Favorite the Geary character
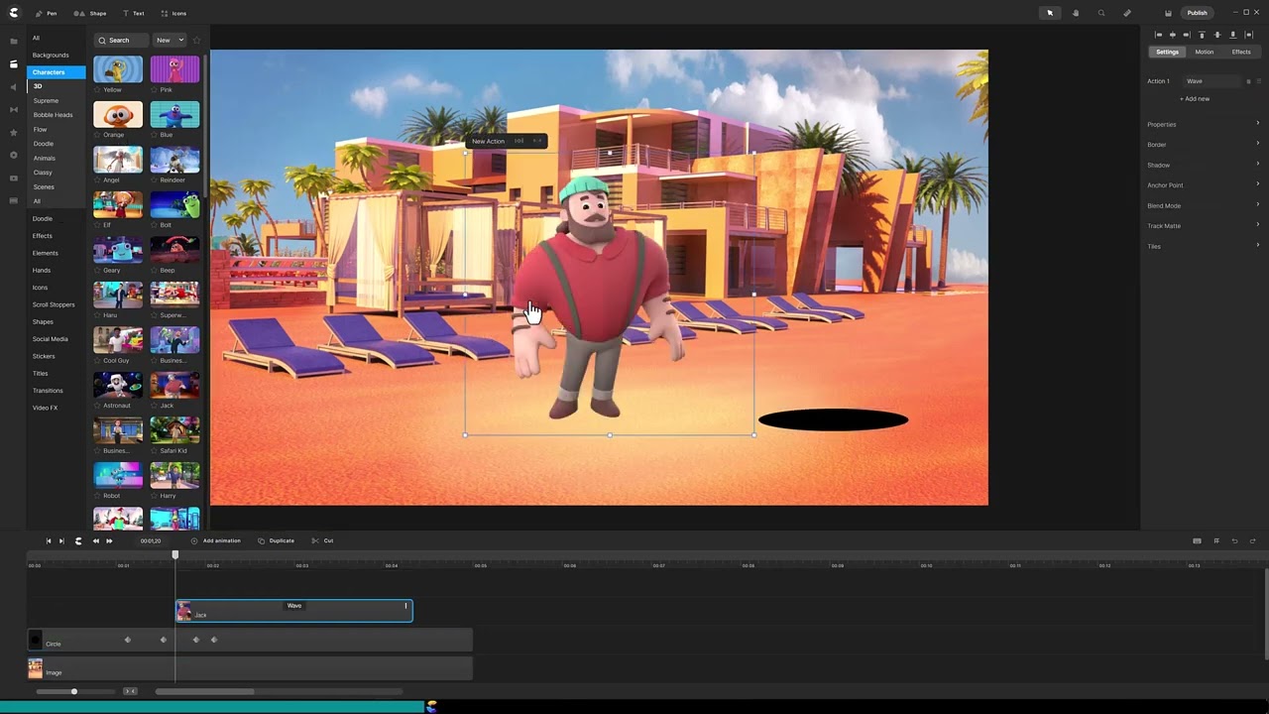 coord(98,270)
